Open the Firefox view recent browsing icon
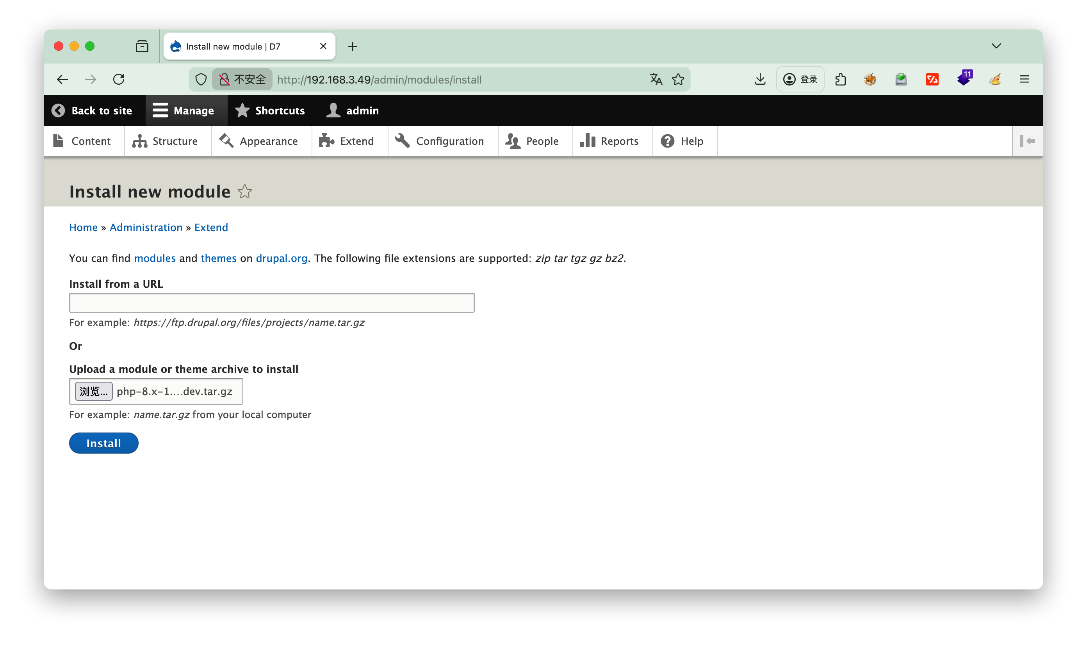This screenshot has width=1087, height=648. (142, 46)
